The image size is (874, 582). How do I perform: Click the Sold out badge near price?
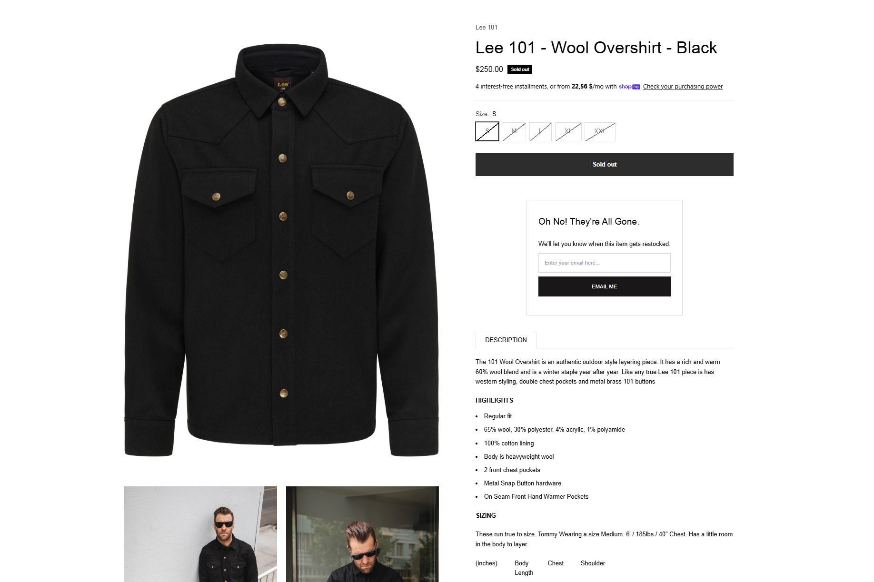pyautogui.click(x=520, y=69)
